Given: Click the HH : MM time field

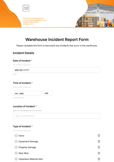Looking at the screenshot, I should click(x=27, y=93).
